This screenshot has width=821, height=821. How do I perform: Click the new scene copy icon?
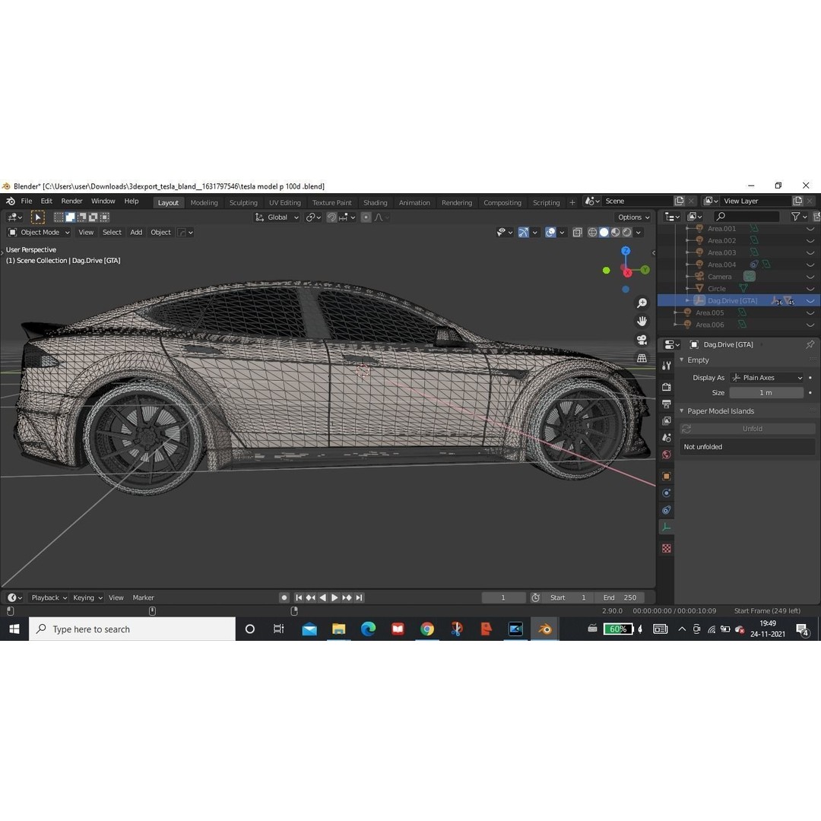tap(679, 201)
